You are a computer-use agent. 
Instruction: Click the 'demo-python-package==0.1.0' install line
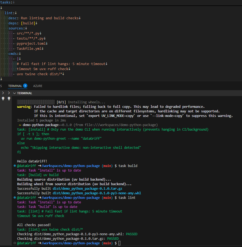(x=88, y=125)
